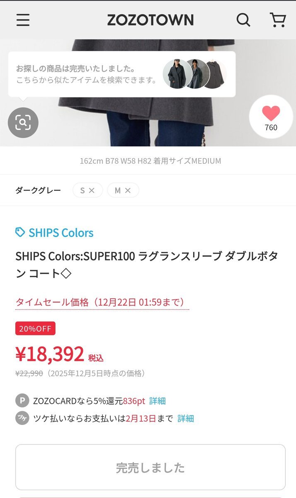Click the ツケ払い round icon
Image resolution: width=296 pixels, height=498 pixels.
click(x=22, y=418)
